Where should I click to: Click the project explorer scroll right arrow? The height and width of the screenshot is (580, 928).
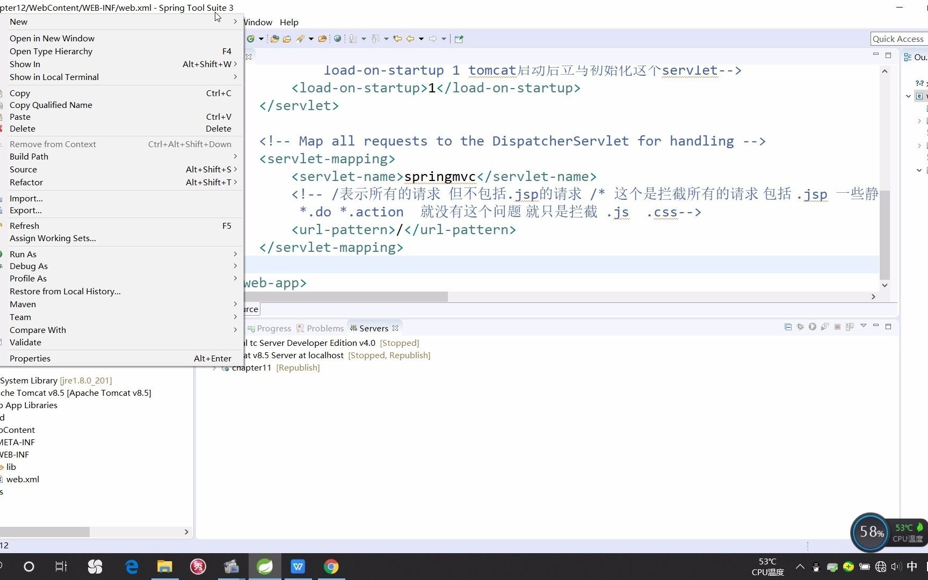186,532
